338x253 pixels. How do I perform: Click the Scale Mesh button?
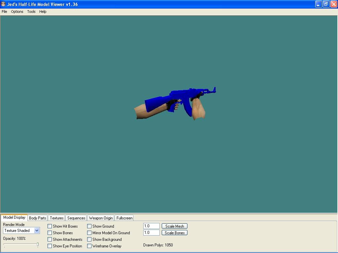pyautogui.click(x=175, y=226)
